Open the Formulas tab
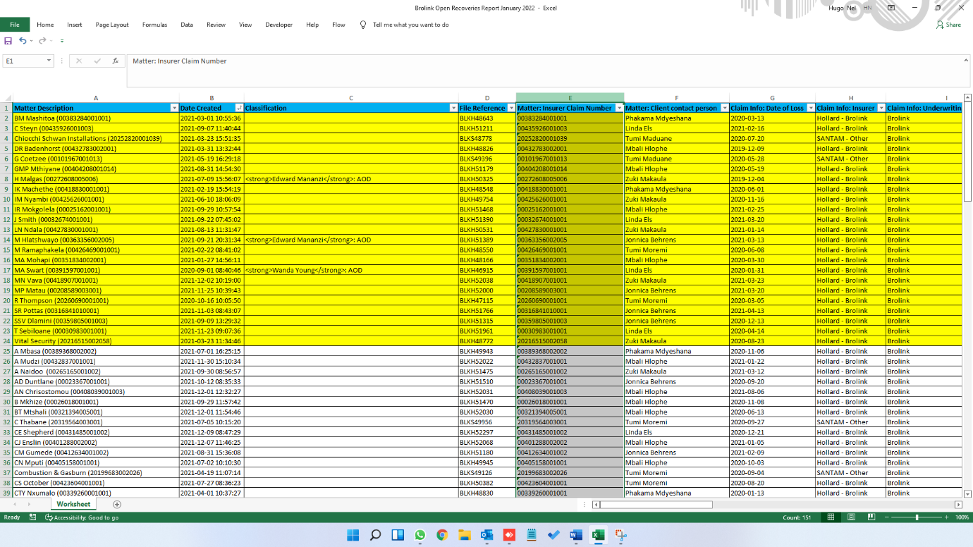973x547 pixels. coord(154,25)
